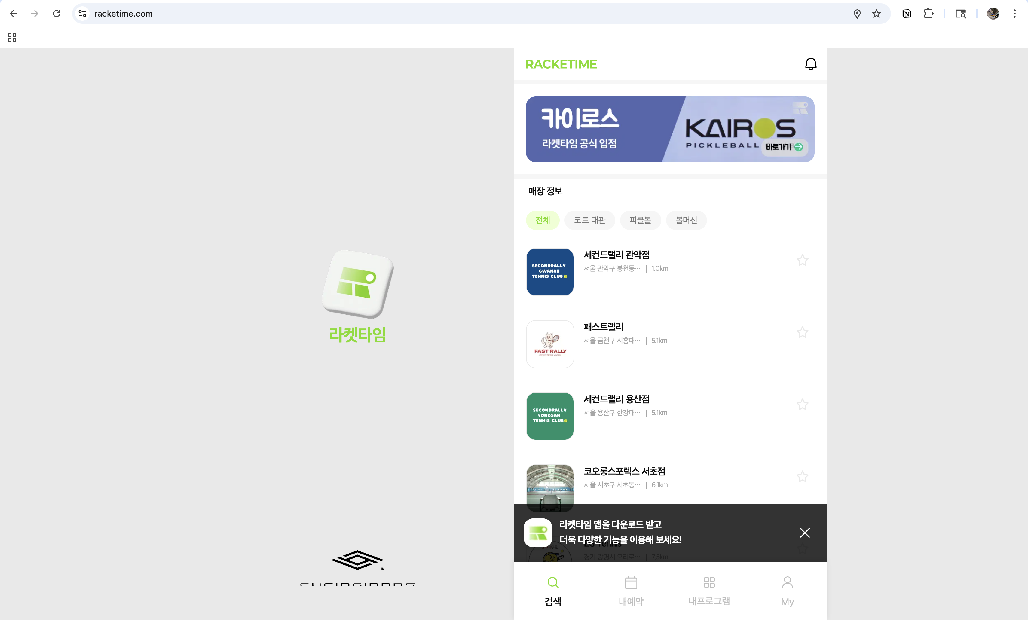Screen dimensions: 1028x620
Task: Reload the racketime.com page
Action: [57, 14]
